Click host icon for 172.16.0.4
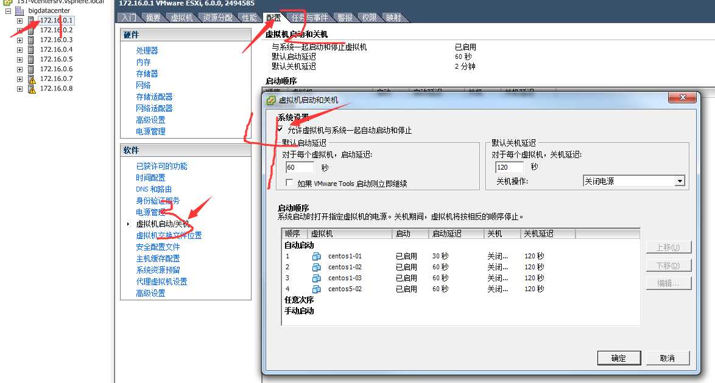 click(31, 50)
